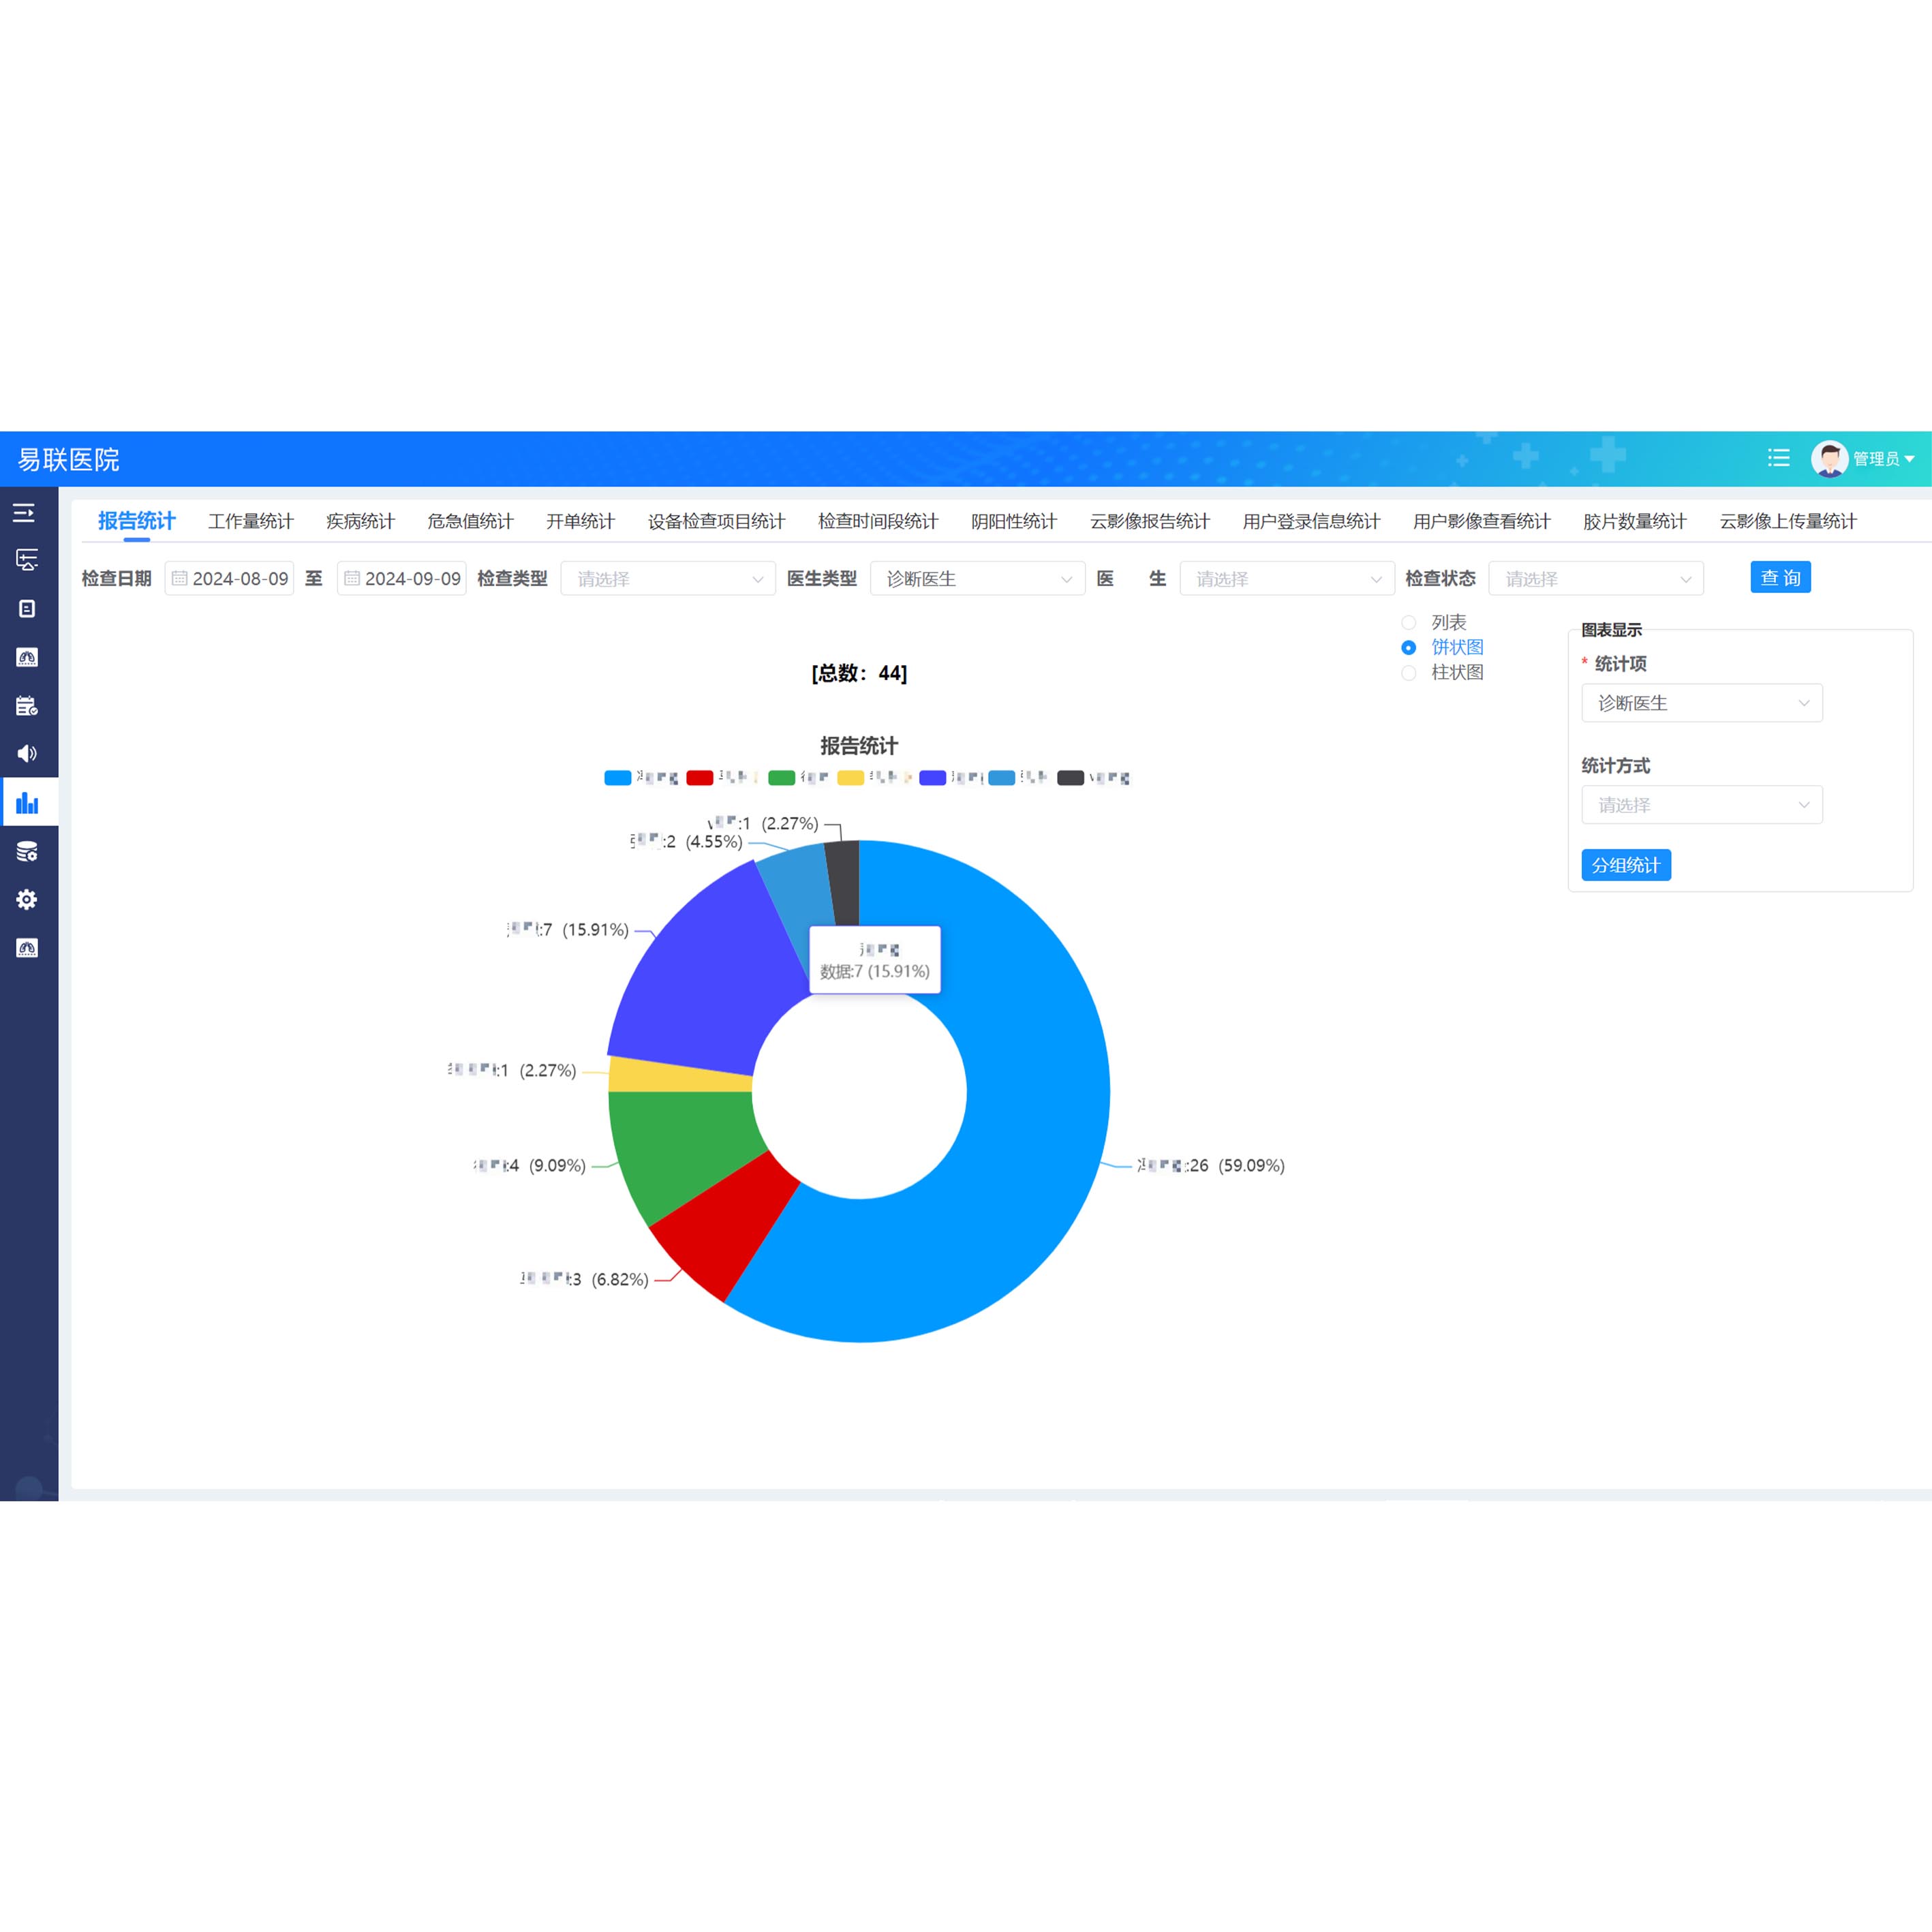Open the calendar appointment sidebar icon

click(27, 706)
